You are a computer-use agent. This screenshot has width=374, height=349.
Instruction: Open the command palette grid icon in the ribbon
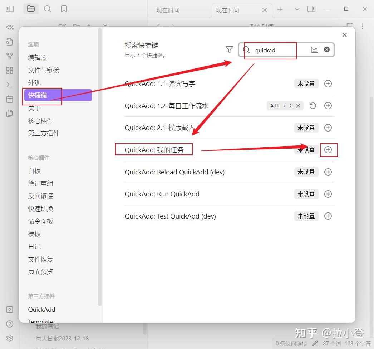[10, 70]
